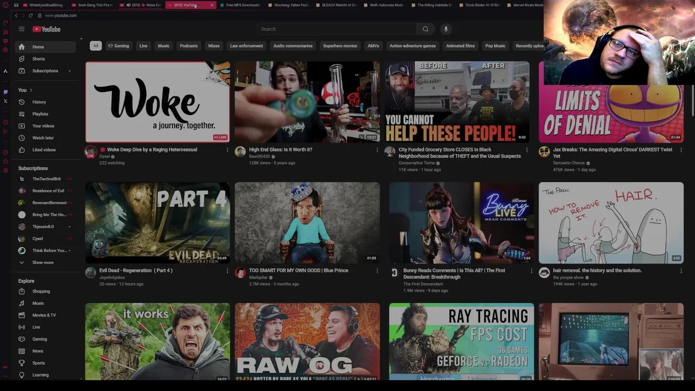
Task: Open options menu for Woke Deep Dive video
Action: click(227, 150)
